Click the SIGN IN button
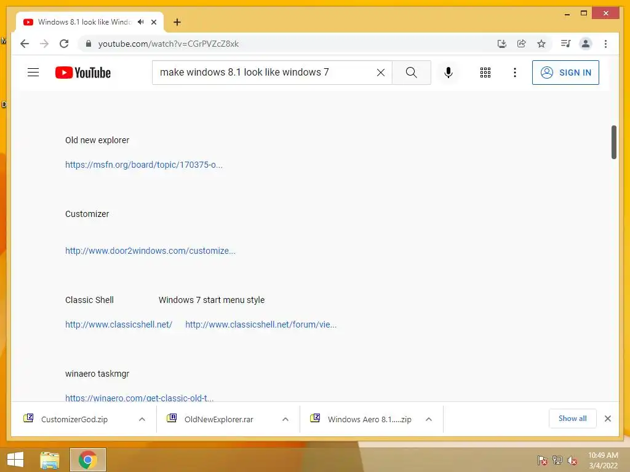This screenshot has height=472, width=630. pos(565,73)
